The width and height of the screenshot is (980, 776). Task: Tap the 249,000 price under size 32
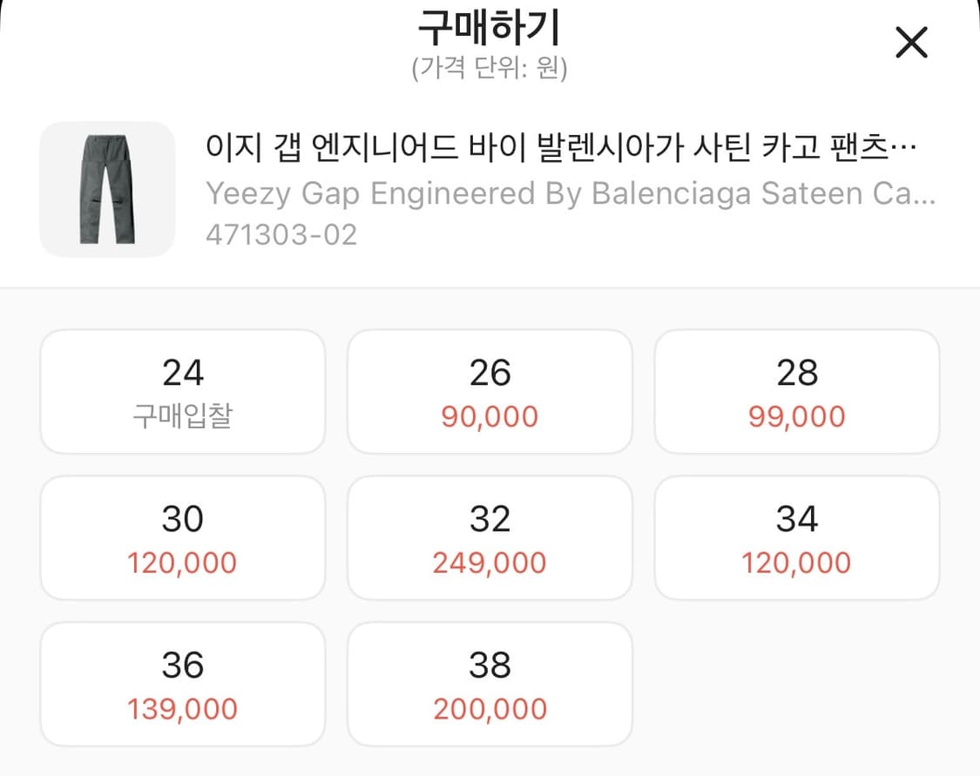coord(490,563)
